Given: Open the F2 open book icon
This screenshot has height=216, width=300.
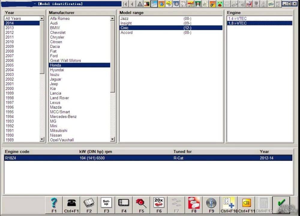Looking at the screenshot, I should click(89, 205).
